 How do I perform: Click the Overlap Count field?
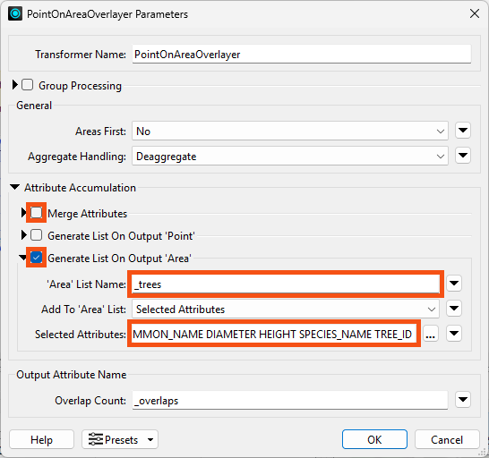tap(290, 401)
